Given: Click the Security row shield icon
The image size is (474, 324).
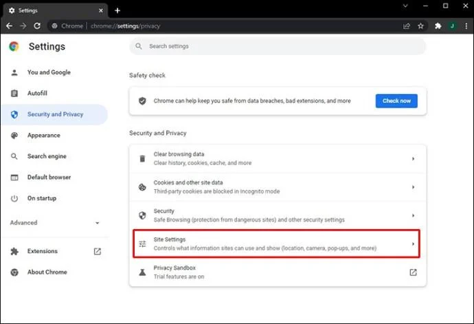Looking at the screenshot, I should point(142,215).
